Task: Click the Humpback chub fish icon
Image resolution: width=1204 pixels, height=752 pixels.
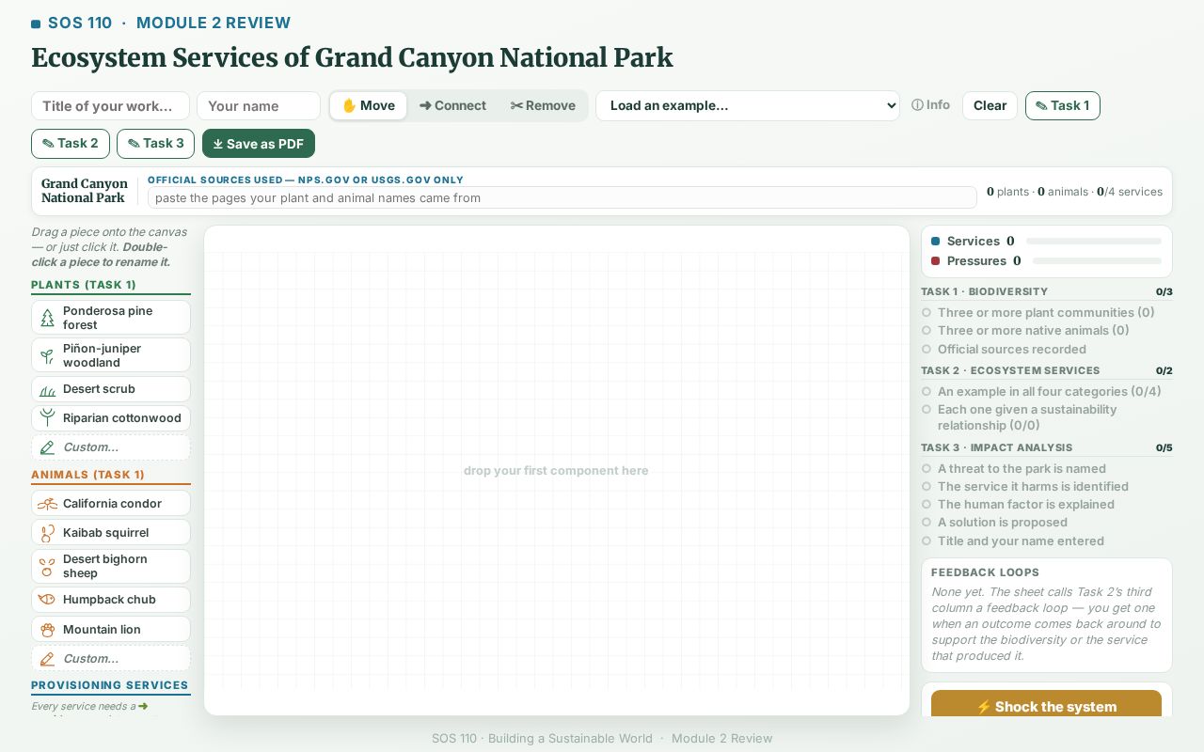Action: pos(47,600)
